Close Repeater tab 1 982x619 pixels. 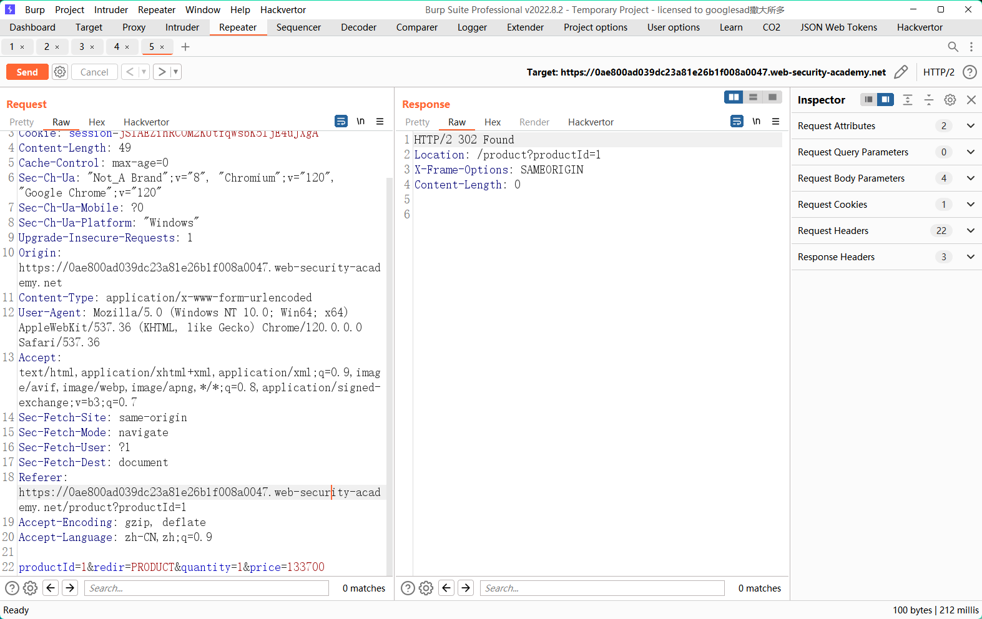pyautogui.click(x=22, y=47)
